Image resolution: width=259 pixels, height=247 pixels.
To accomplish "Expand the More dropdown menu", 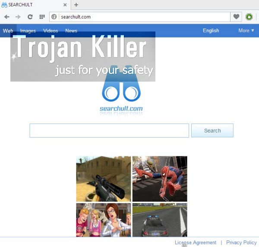I will click(x=246, y=31).
